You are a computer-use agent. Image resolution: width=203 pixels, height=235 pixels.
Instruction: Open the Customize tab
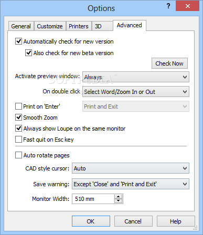click(50, 26)
